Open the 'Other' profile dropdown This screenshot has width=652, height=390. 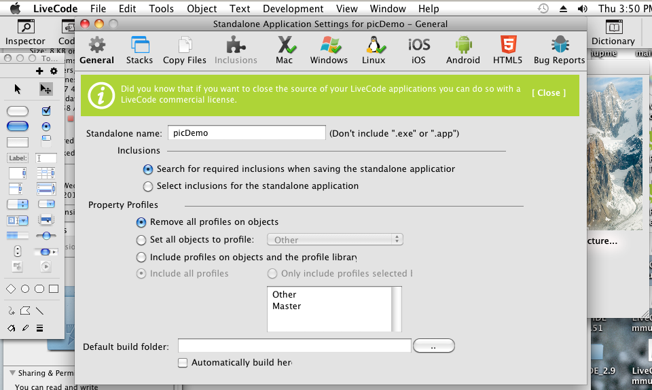[x=336, y=240]
